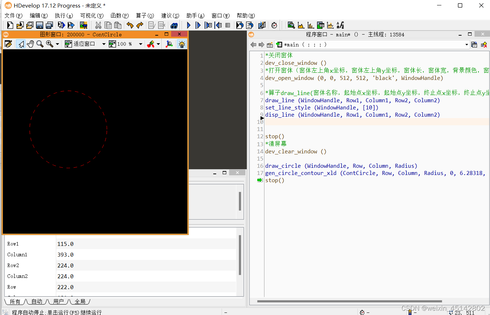Viewport: 490px width, 315px height.
Task: Toggle the profiler stopwatch icon
Action: 274,25
